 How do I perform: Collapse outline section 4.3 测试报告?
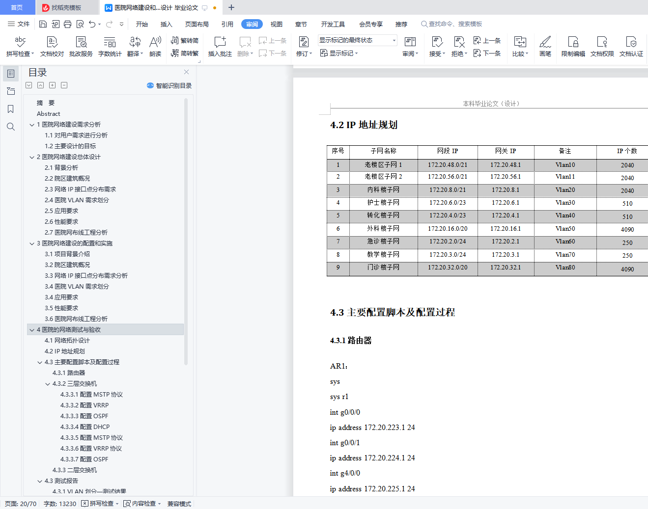[x=40, y=481]
